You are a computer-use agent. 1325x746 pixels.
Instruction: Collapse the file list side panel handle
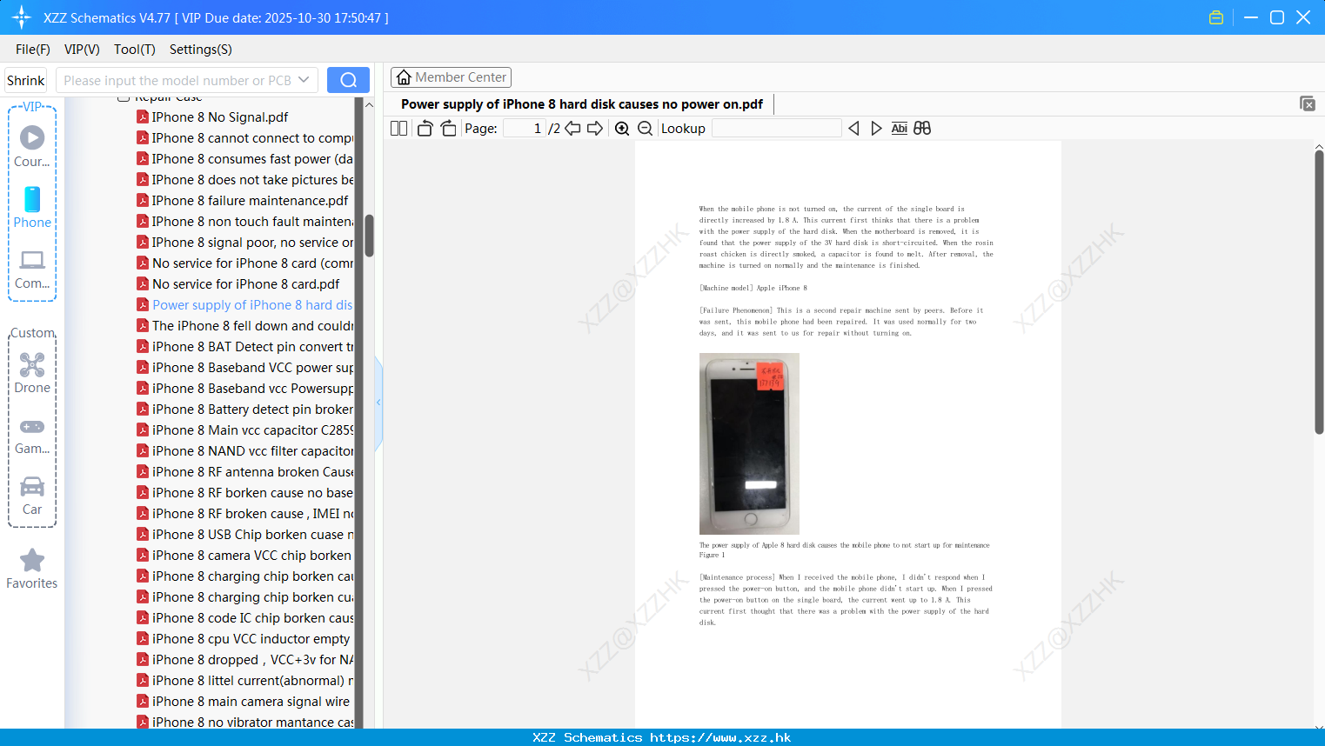click(378, 403)
